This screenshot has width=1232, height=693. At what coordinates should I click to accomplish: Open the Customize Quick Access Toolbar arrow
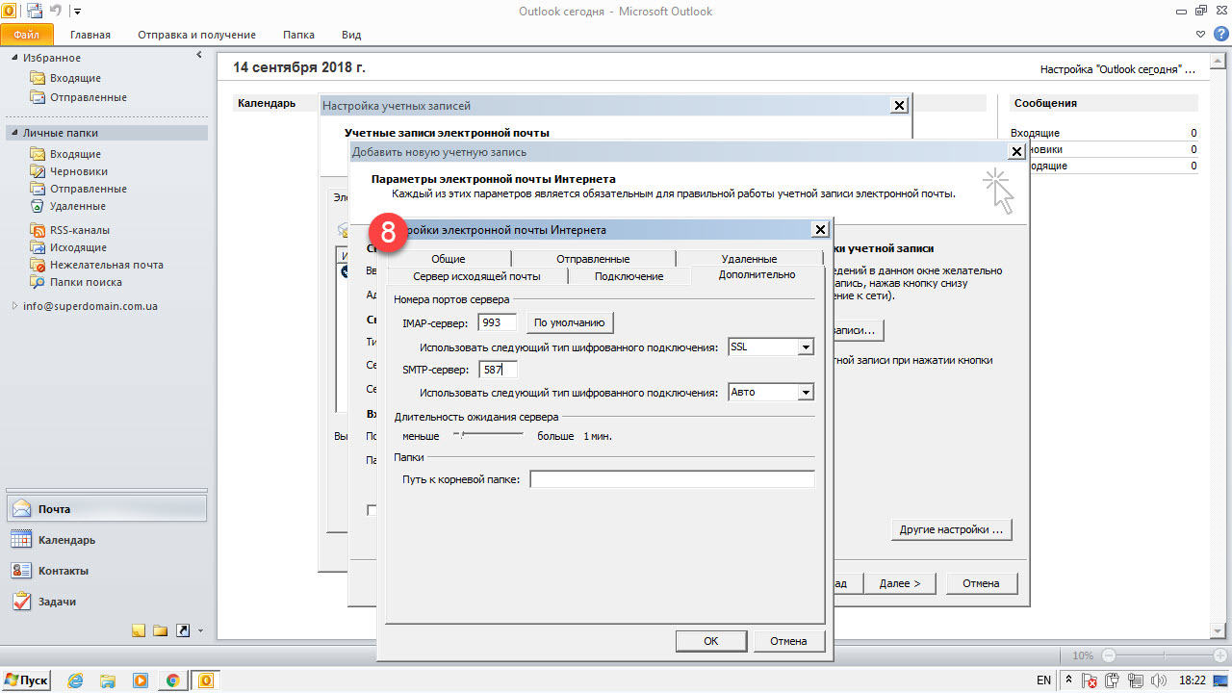pos(77,12)
